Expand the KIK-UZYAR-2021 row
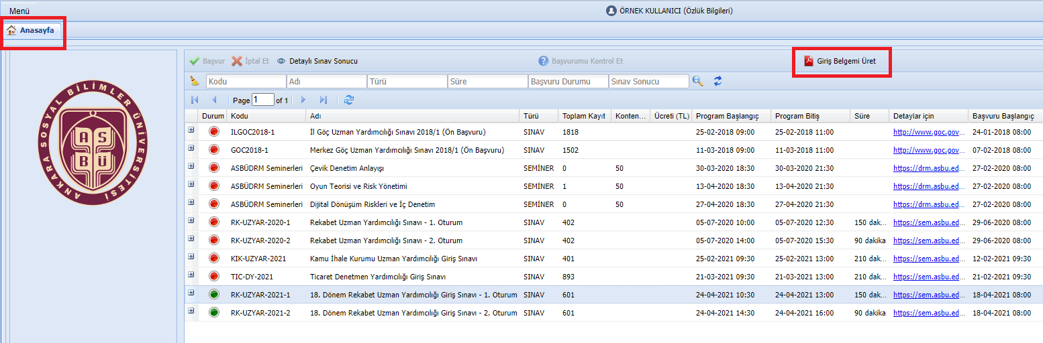The image size is (1043, 343). click(191, 257)
